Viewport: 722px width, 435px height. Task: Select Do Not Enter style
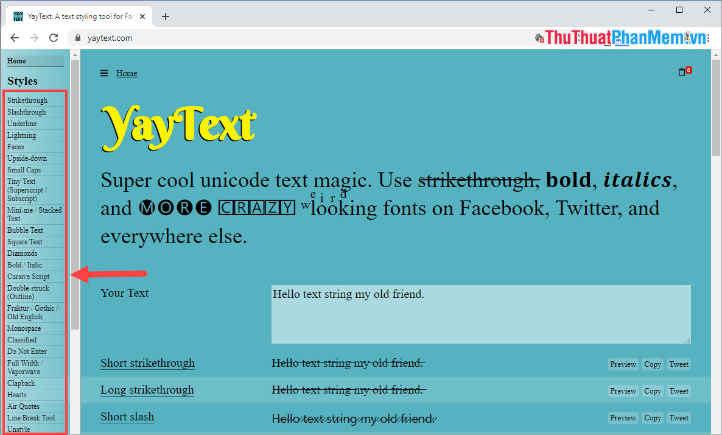[27, 351]
